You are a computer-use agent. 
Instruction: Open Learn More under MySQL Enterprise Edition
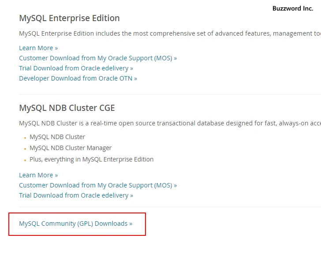point(38,48)
